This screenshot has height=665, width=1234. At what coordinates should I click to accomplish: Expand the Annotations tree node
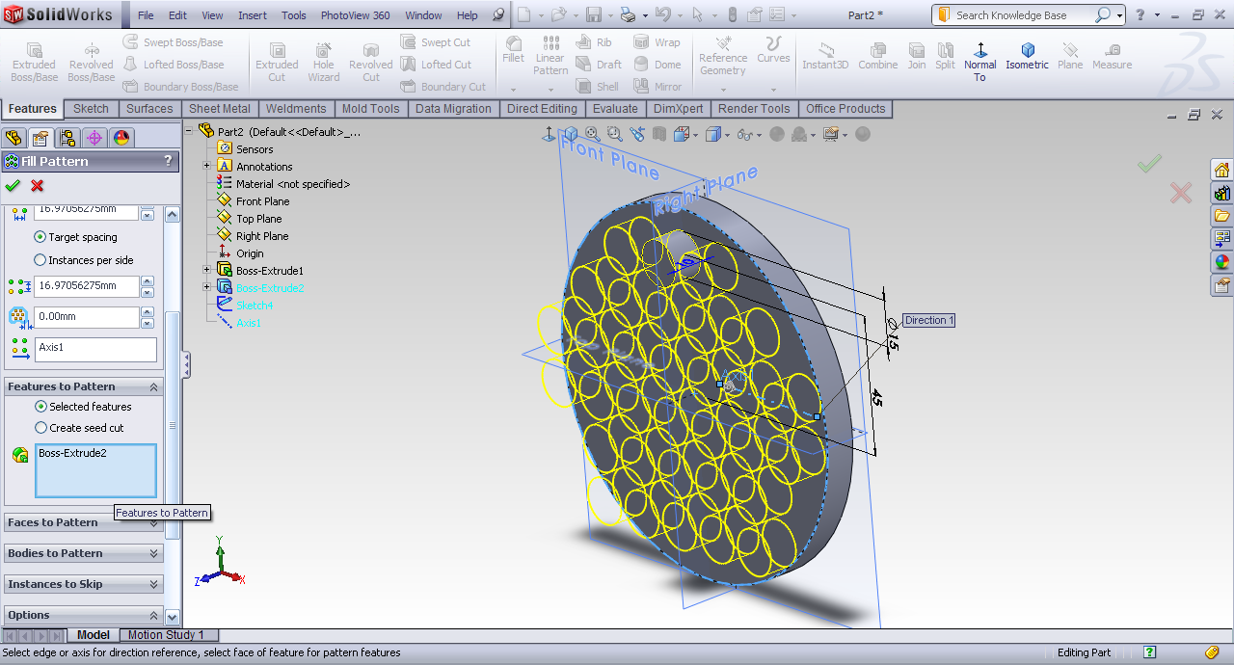point(206,167)
